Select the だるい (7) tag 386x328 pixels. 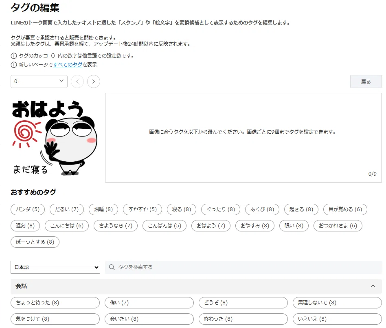pyautogui.click(x=67, y=209)
